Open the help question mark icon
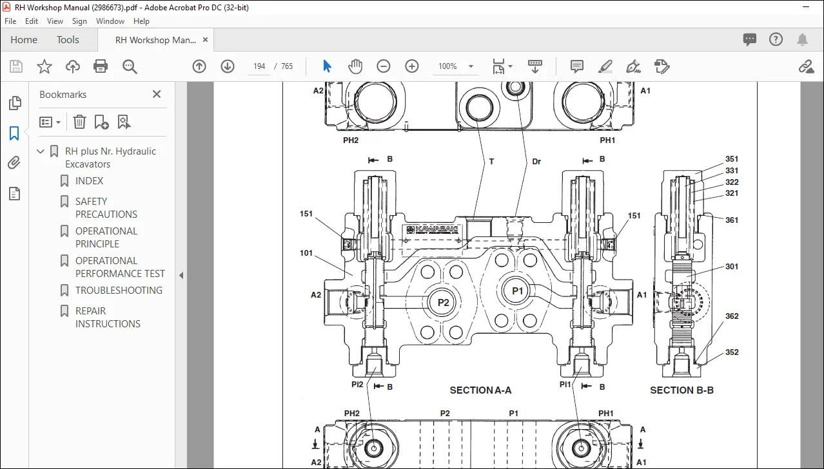 (x=776, y=40)
